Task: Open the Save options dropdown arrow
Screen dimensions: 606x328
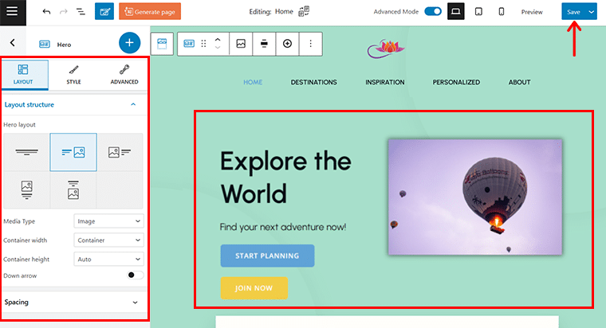Action: 592,12
